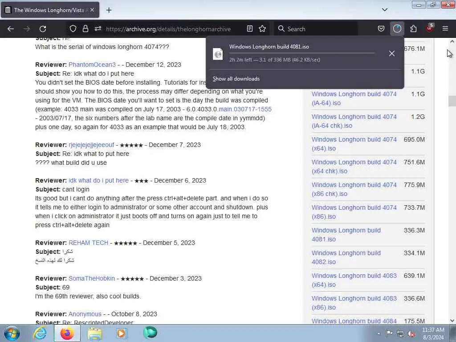Download Longhorn build 4074 (x64 chk).iso
This screenshot has width=456, height=342.
point(354,167)
